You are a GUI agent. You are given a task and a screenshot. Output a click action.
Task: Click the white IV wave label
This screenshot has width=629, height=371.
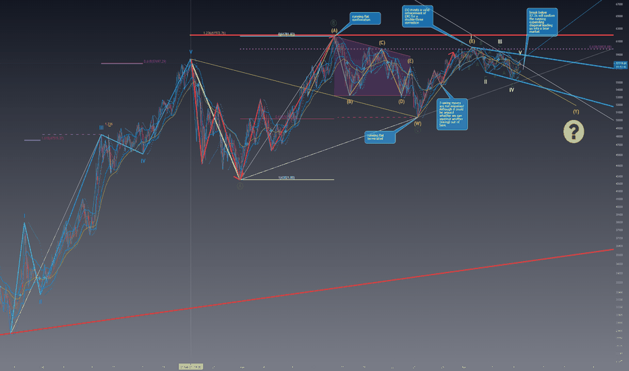tap(512, 90)
